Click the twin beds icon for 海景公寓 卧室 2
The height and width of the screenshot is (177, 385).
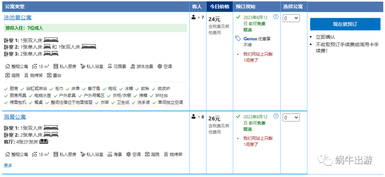click(51, 135)
